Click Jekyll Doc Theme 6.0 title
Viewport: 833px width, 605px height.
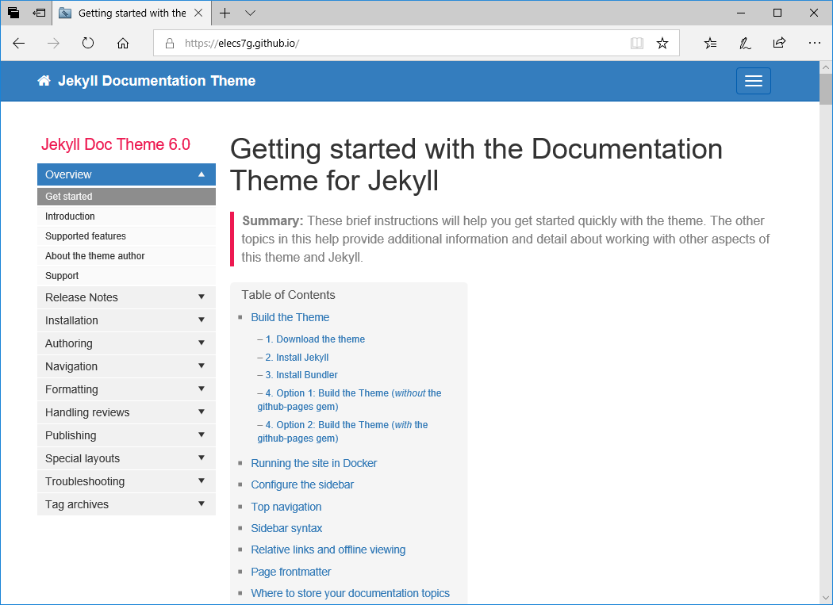point(116,144)
